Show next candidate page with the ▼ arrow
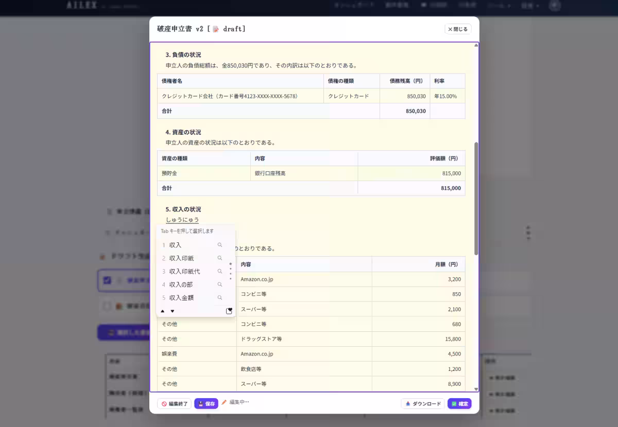Viewport: 618px width, 427px height. point(173,311)
